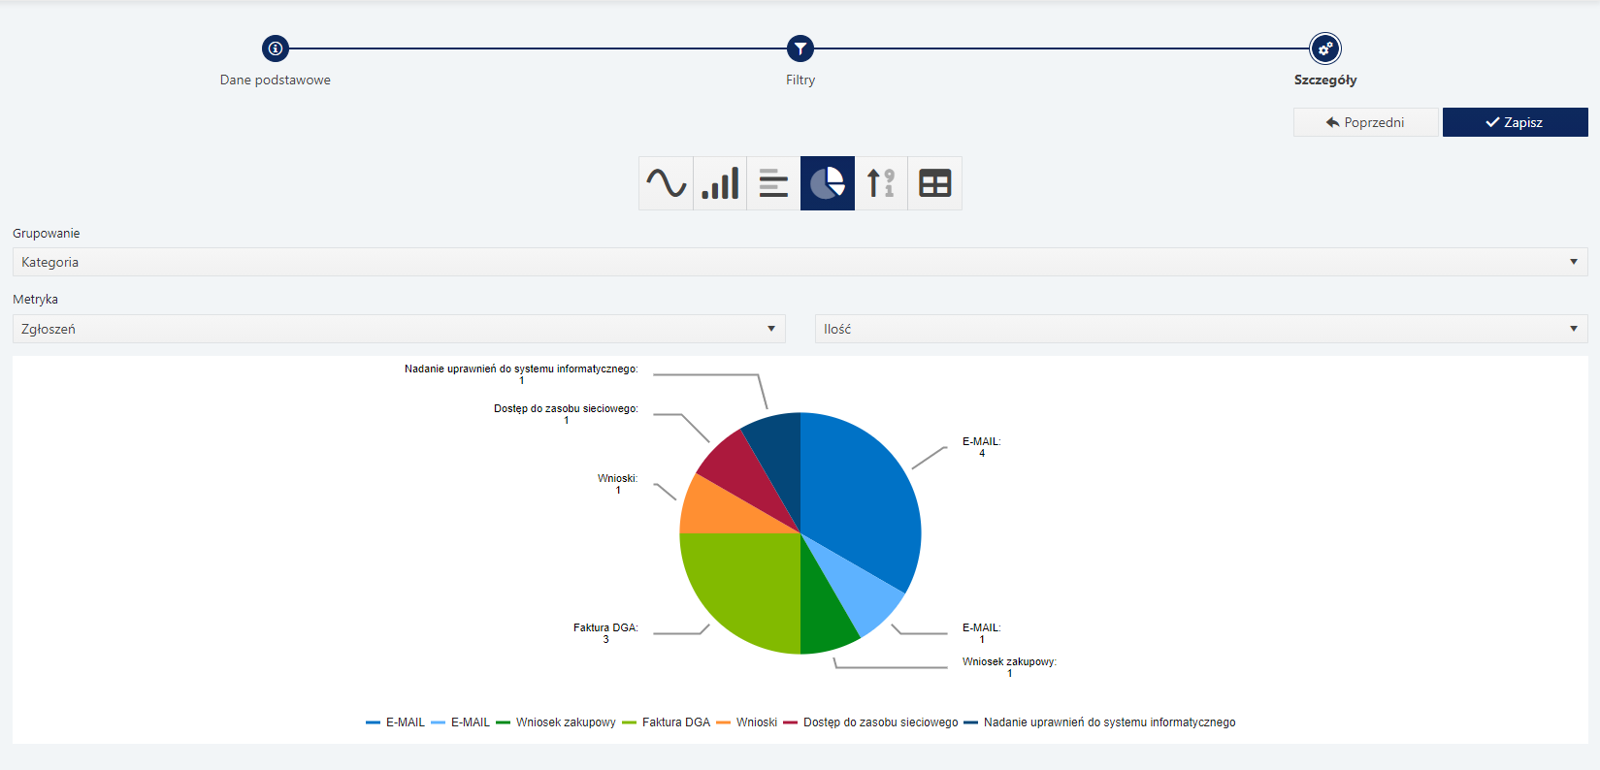
Task: Click the Poprzedni button
Action: (x=1365, y=122)
